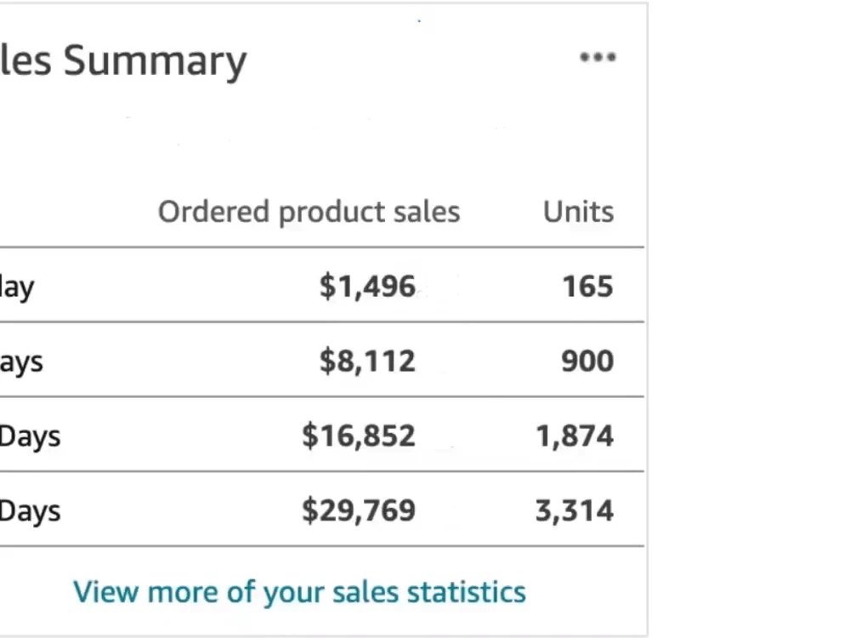Image resolution: width=850 pixels, height=638 pixels.
Task: Click the Sales Summary card title
Action: (123, 60)
